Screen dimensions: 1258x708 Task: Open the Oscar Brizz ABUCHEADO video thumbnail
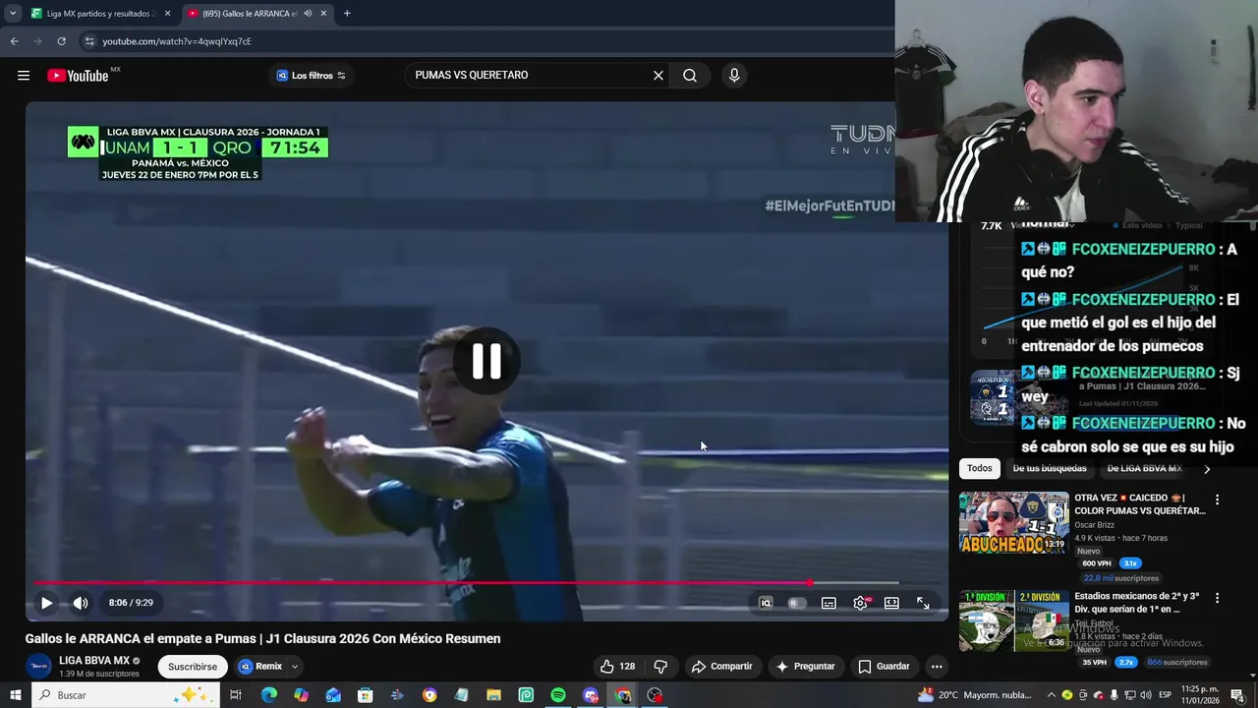[1013, 522]
